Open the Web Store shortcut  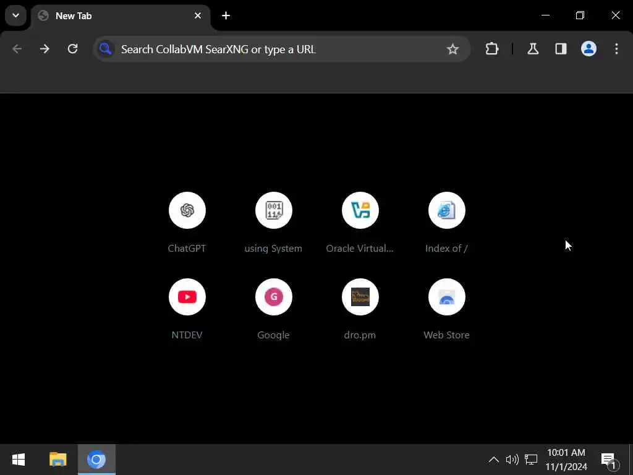446,297
